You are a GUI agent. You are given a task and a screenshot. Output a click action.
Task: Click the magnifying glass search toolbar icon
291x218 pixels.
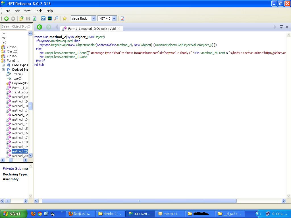[56, 18]
